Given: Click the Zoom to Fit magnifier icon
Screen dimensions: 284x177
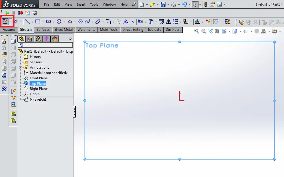Looking at the screenshot, I should pyautogui.click(x=197, y=31).
